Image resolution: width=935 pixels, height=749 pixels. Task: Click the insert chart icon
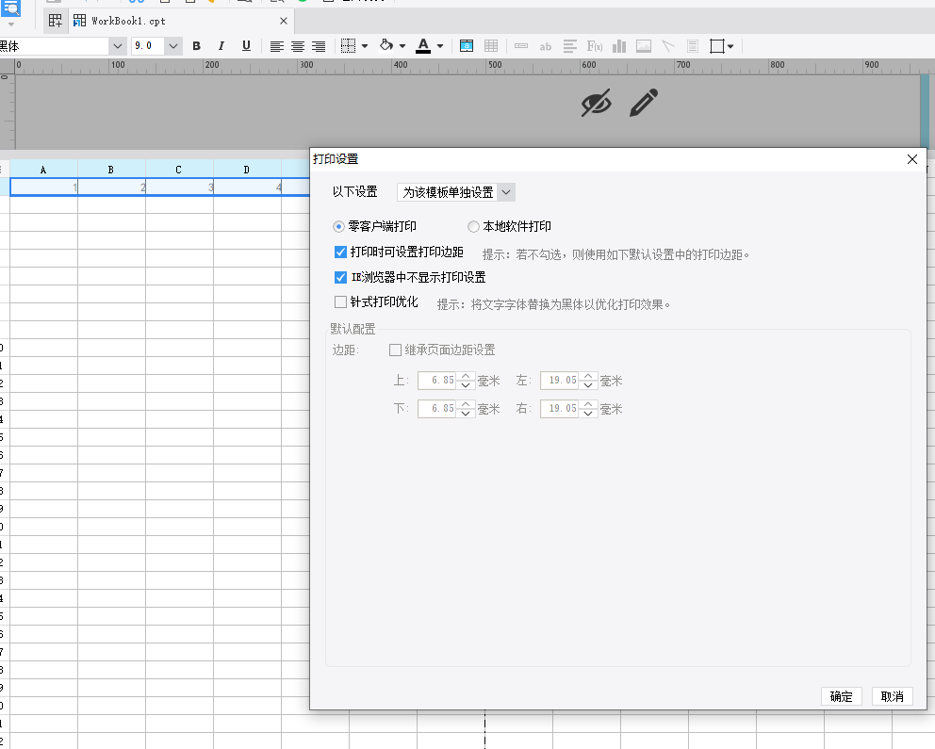(x=619, y=46)
